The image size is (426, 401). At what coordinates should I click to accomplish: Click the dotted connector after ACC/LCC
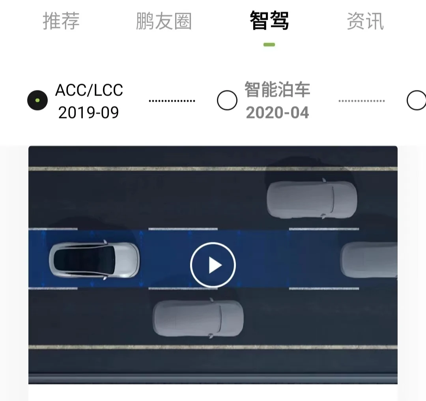[172, 101]
